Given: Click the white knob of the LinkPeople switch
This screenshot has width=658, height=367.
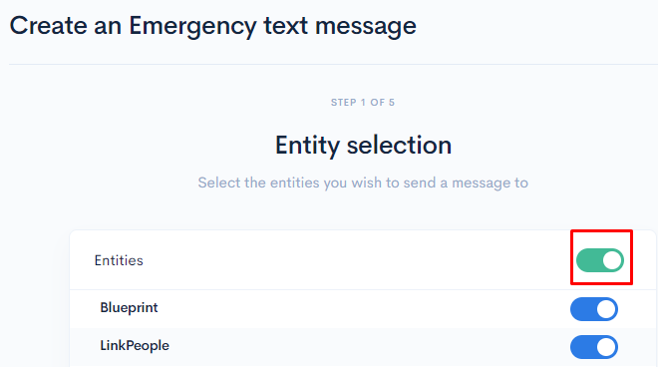Looking at the screenshot, I should (x=606, y=347).
